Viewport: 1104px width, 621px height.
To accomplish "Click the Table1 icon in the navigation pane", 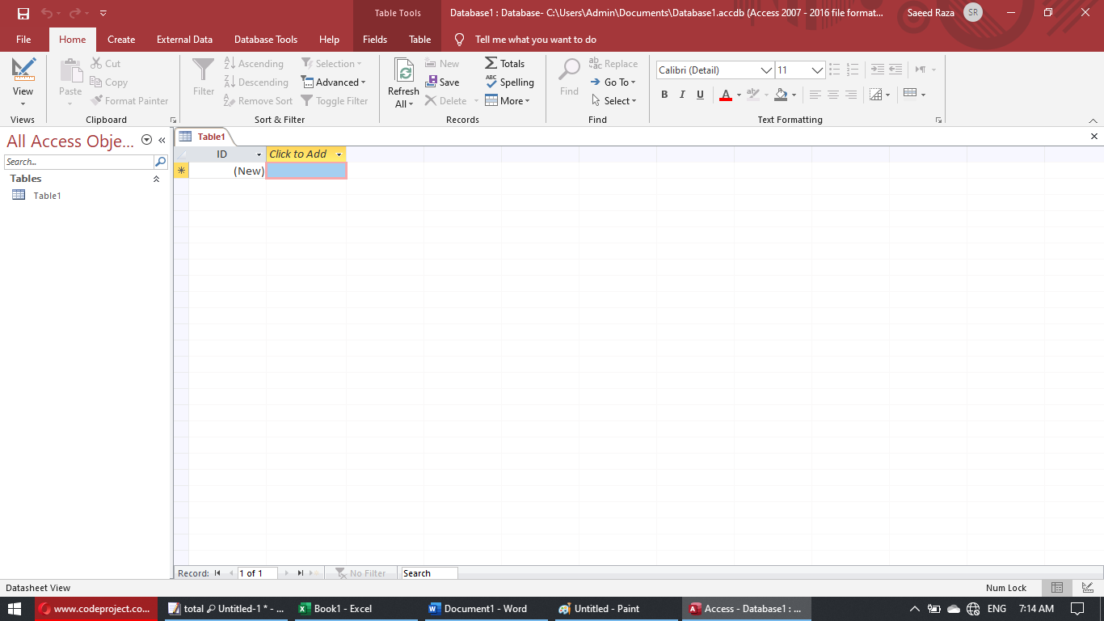I will tap(19, 195).
